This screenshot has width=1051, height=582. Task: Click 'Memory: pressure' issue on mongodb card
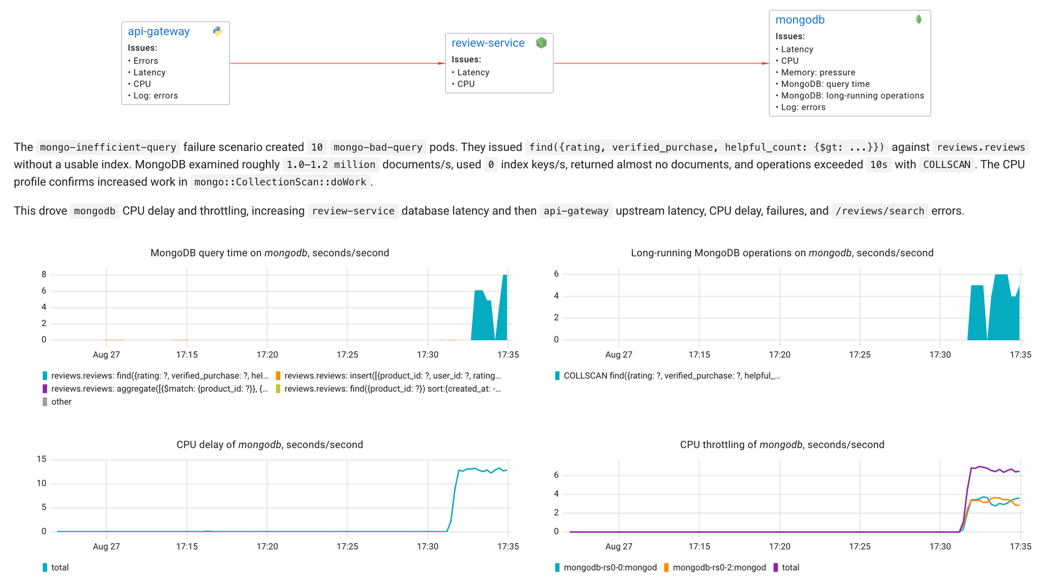pos(818,73)
